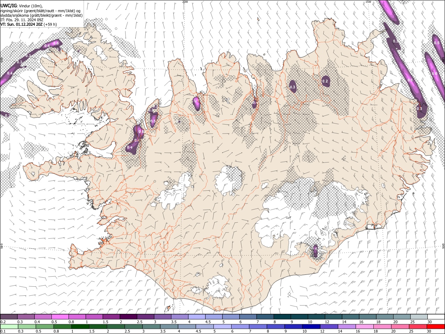Select the darkest green 1 rain legend swatch
This screenshot has height=334, width=445.
pyautogui.click(x=80, y=326)
